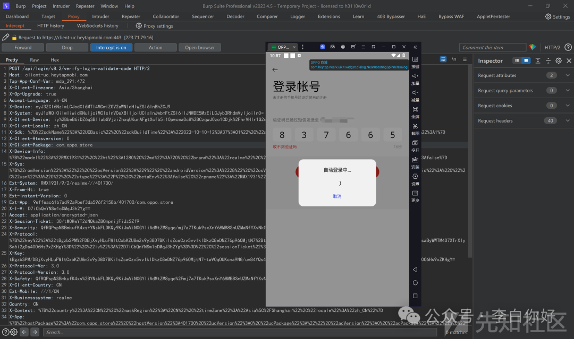574x339 pixels.
Task: Switch to the Raw view tab
Action: coord(35,59)
